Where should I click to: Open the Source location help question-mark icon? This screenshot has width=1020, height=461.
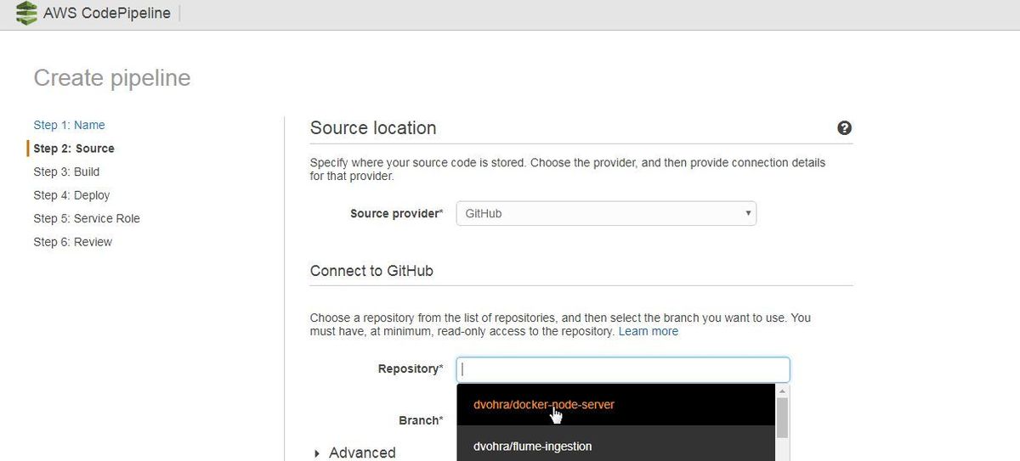click(844, 128)
